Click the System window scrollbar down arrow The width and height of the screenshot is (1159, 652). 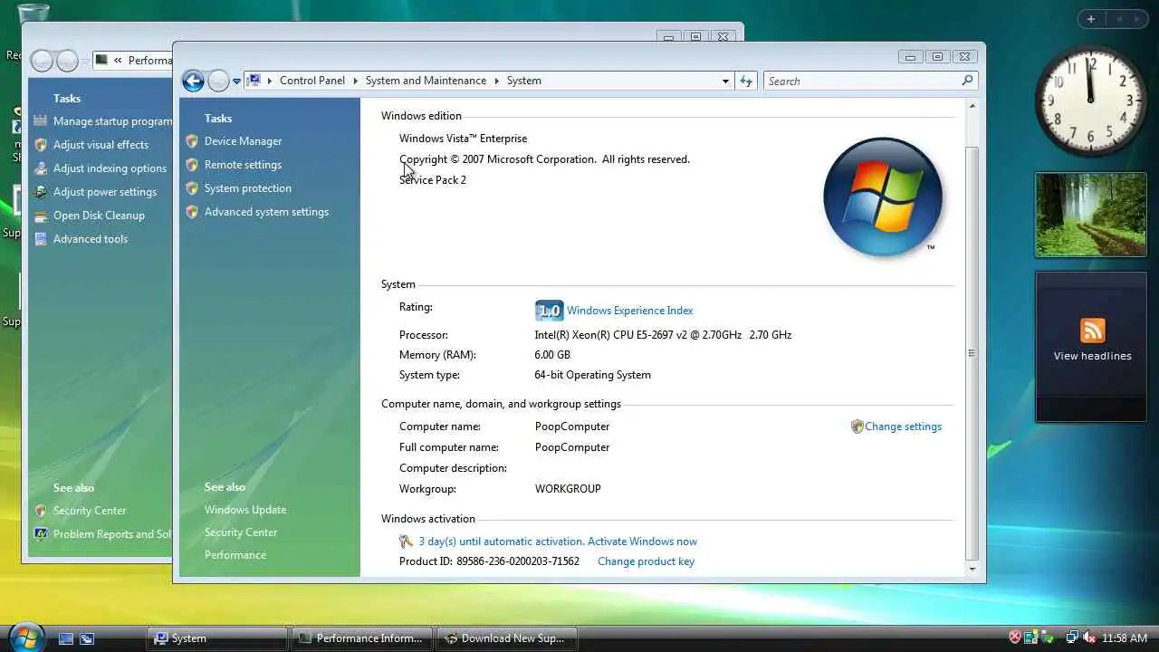972,570
